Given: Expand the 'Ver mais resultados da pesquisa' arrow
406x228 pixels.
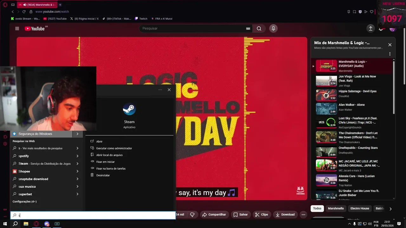Looking at the screenshot, I should (x=77, y=148).
